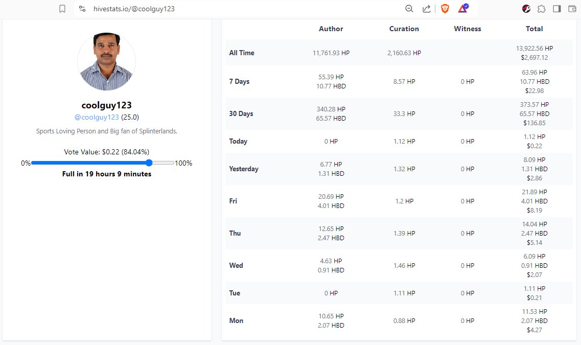581x345 pixels.
Task: Click the All Time row label
Action: pos(242,53)
